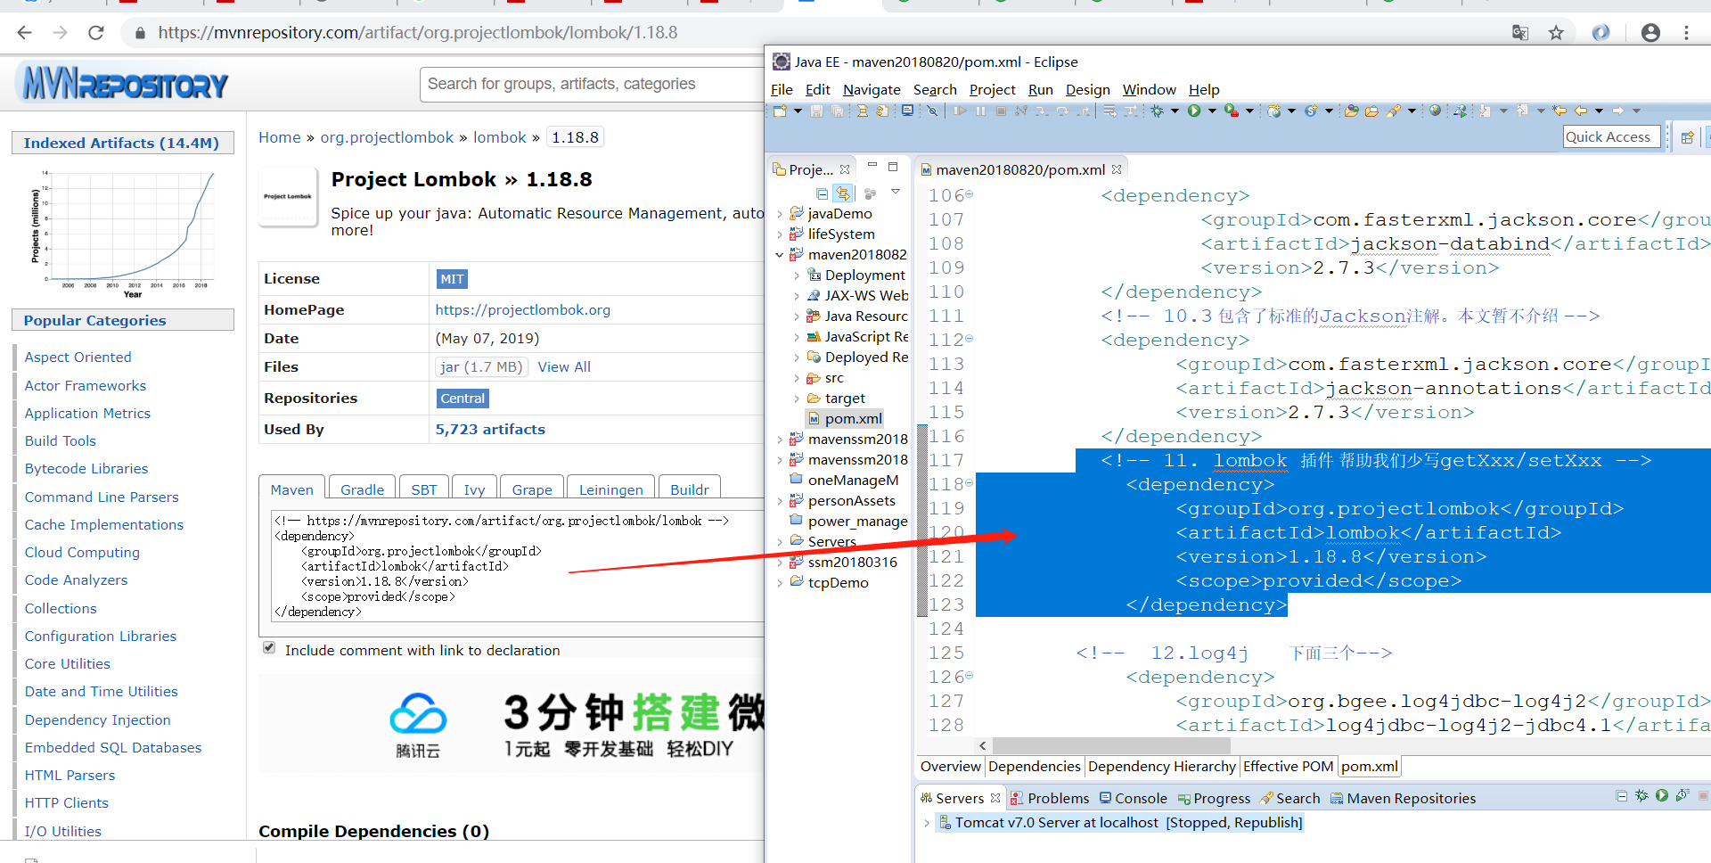Open the Maven Repositories view tab
This screenshot has height=863, width=1711.
pyautogui.click(x=1403, y=798)
